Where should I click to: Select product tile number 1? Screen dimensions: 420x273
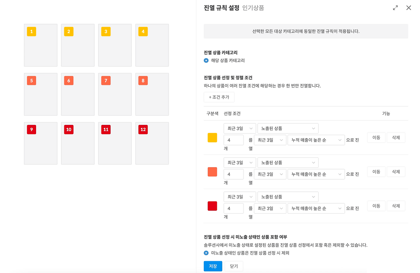pyautogui.click(x=40, y=45)
